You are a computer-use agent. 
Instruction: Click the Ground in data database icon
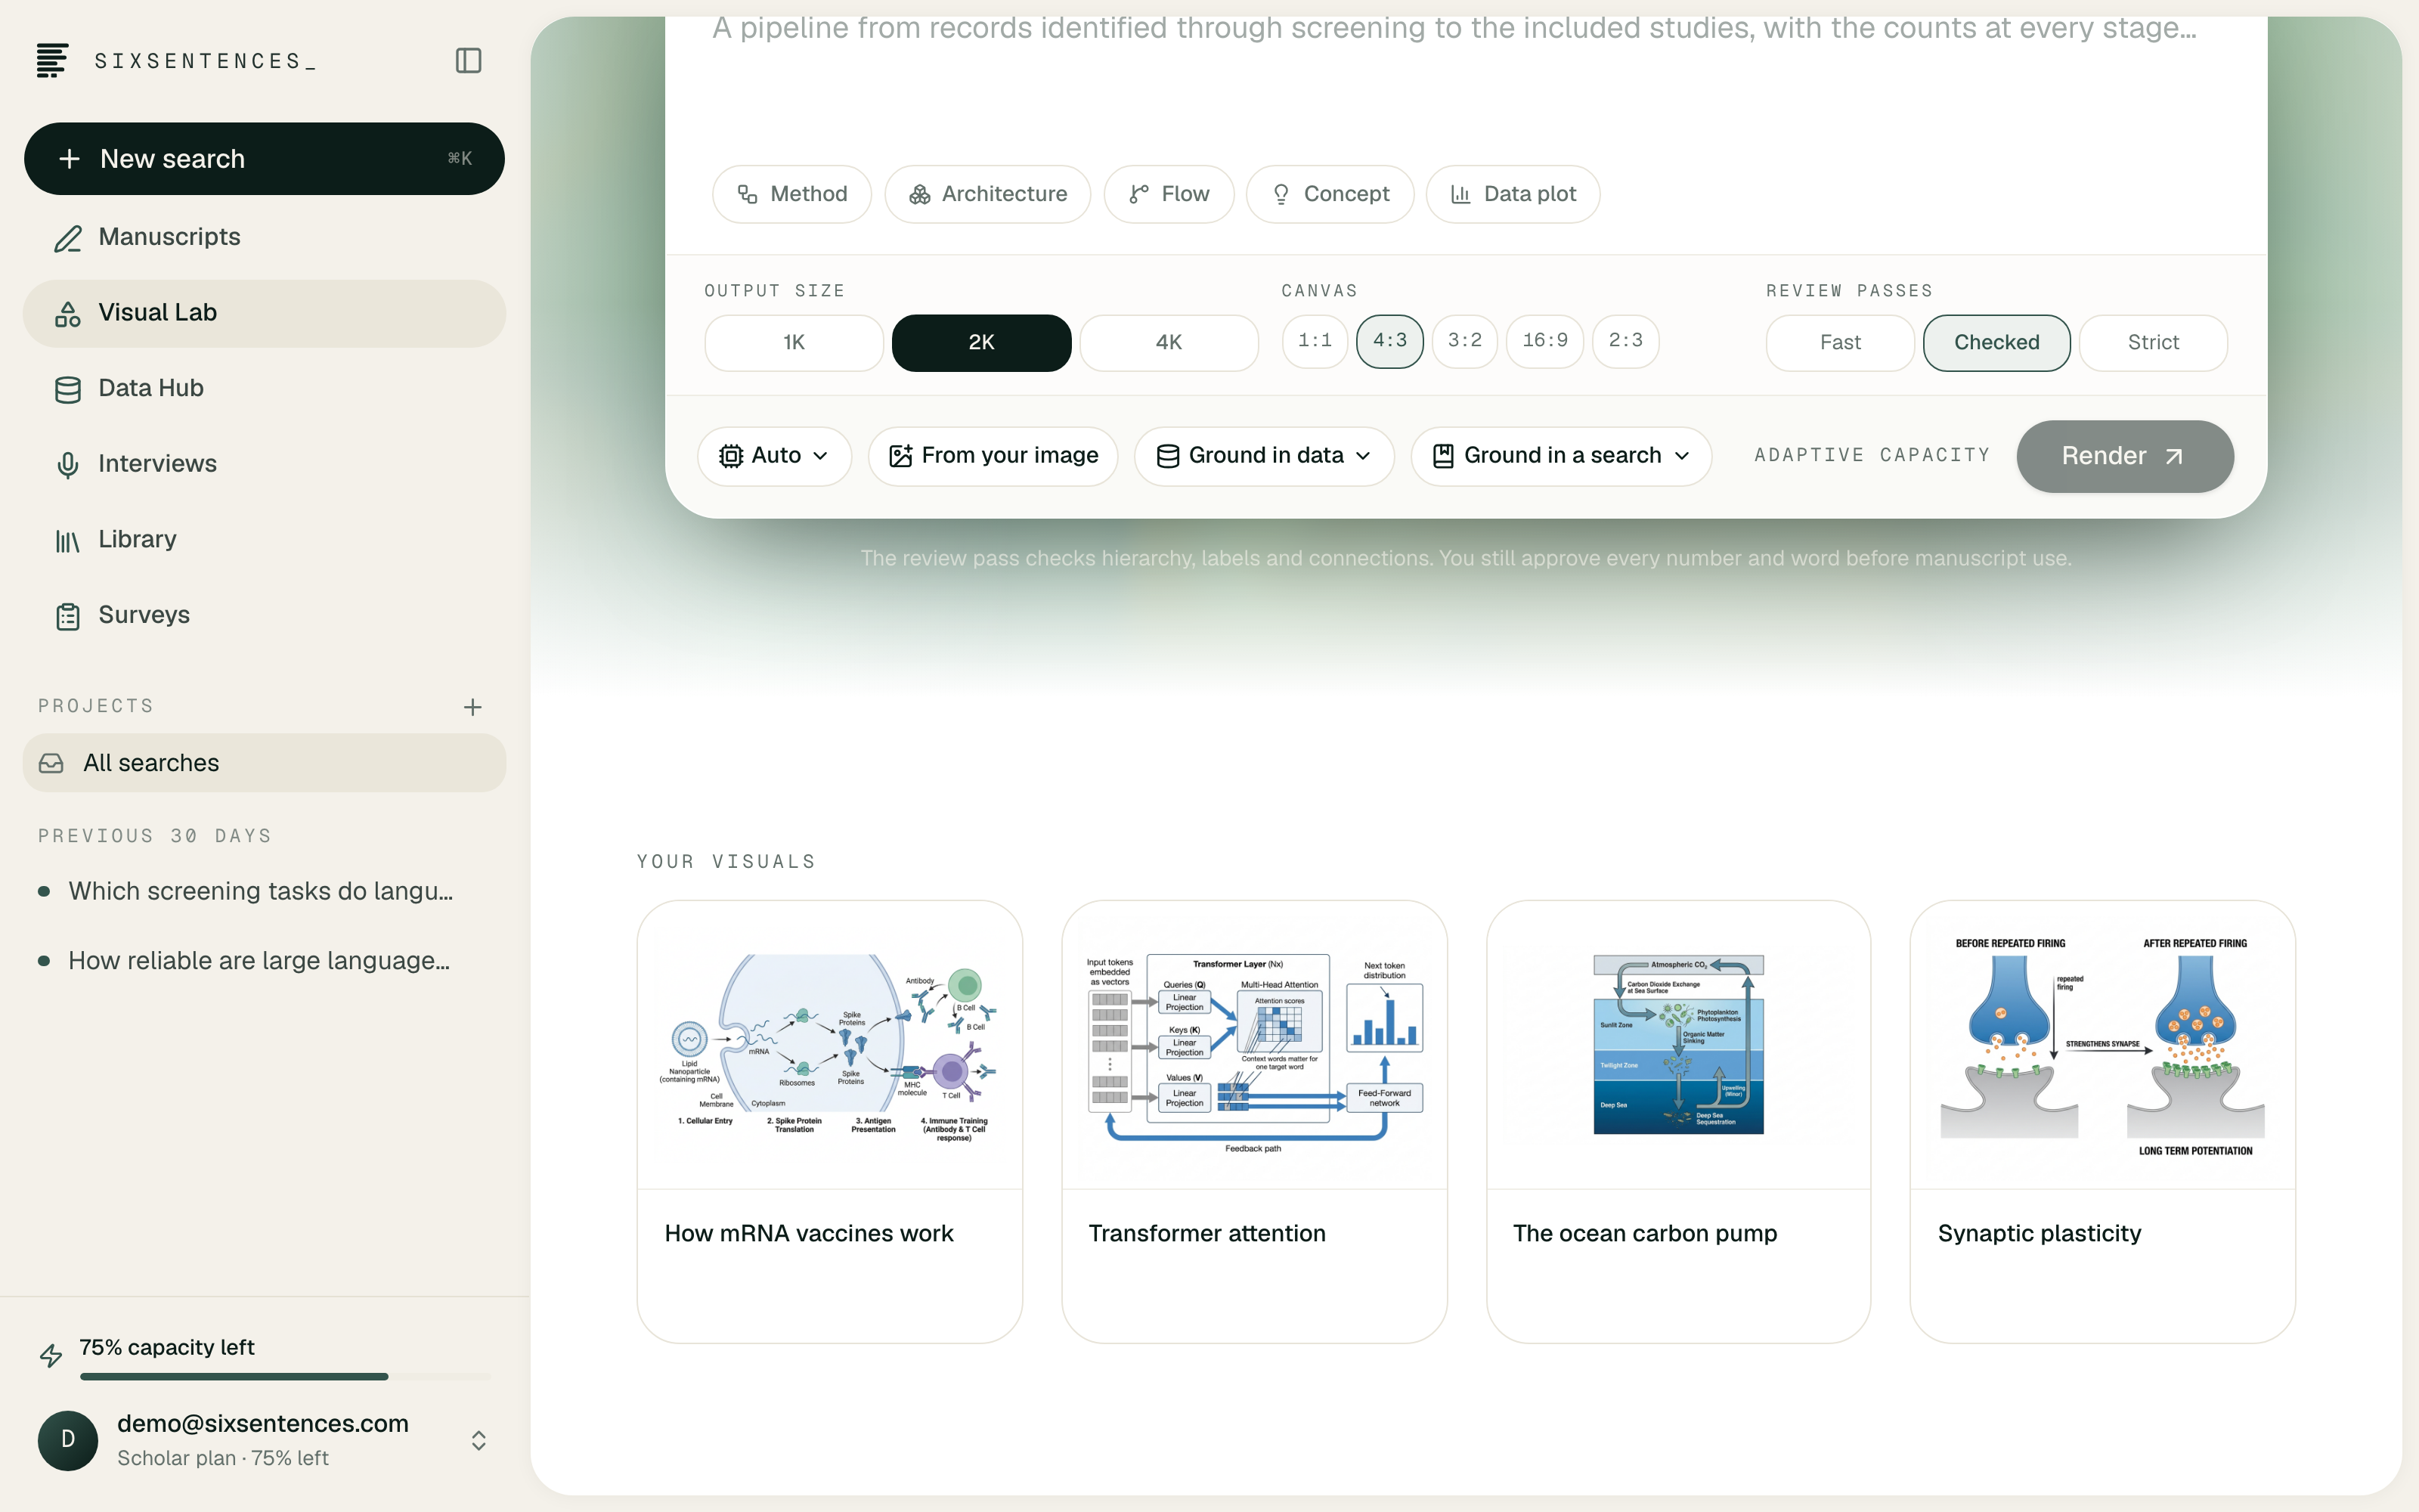point(1167,456)
